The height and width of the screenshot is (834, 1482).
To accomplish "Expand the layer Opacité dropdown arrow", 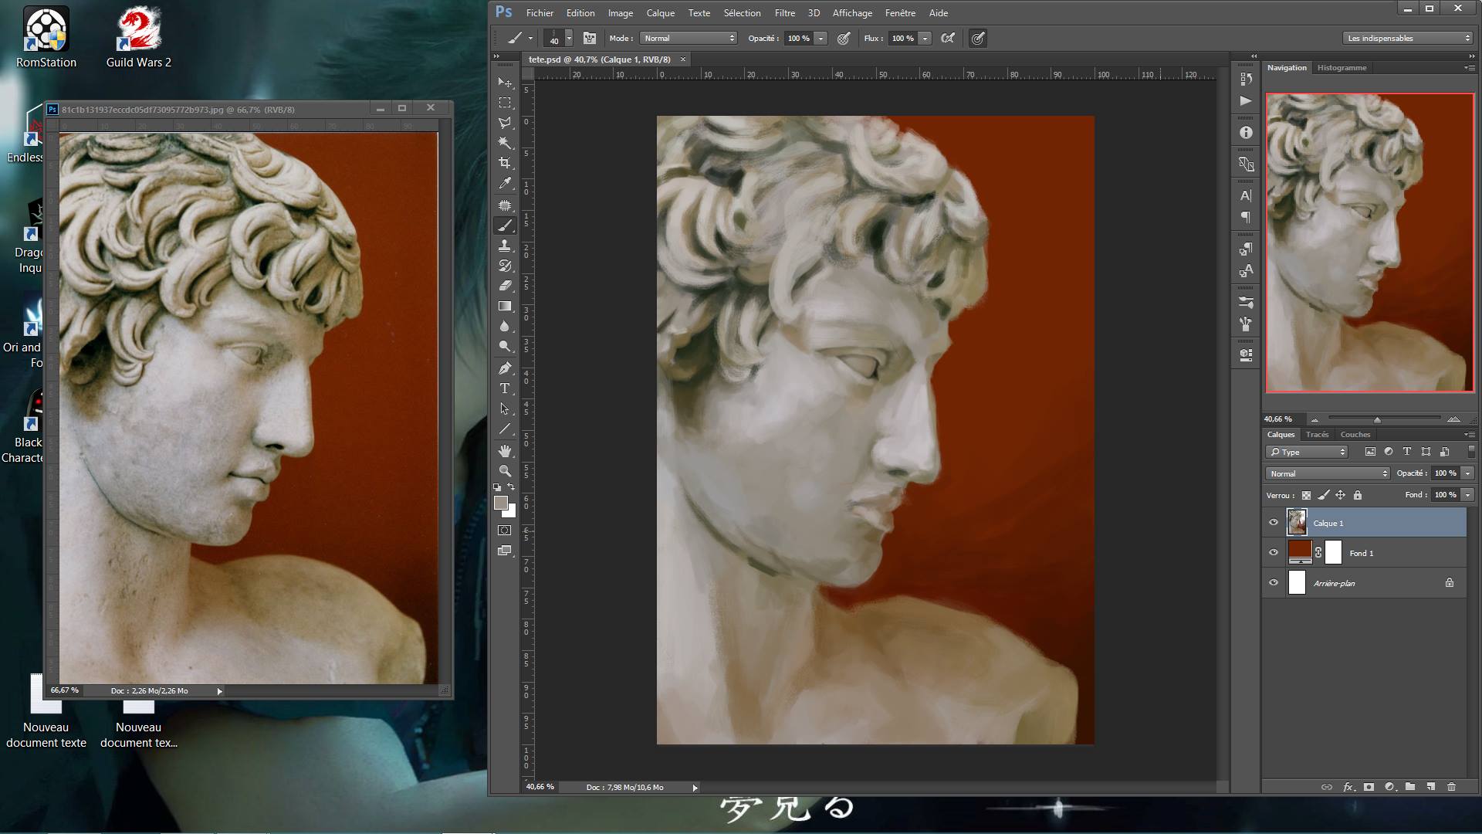I will (1467, 473).
